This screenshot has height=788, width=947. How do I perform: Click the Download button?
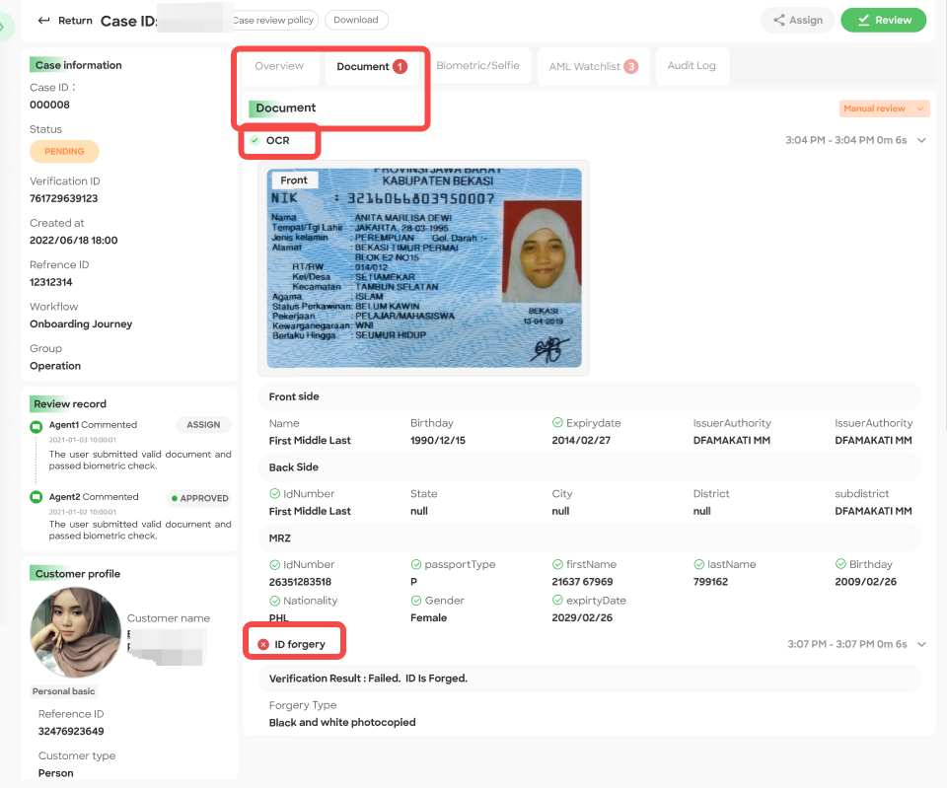coord(356,20)
